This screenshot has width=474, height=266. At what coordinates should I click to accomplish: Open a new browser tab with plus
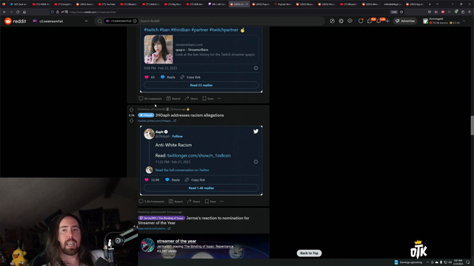[430, 4]
